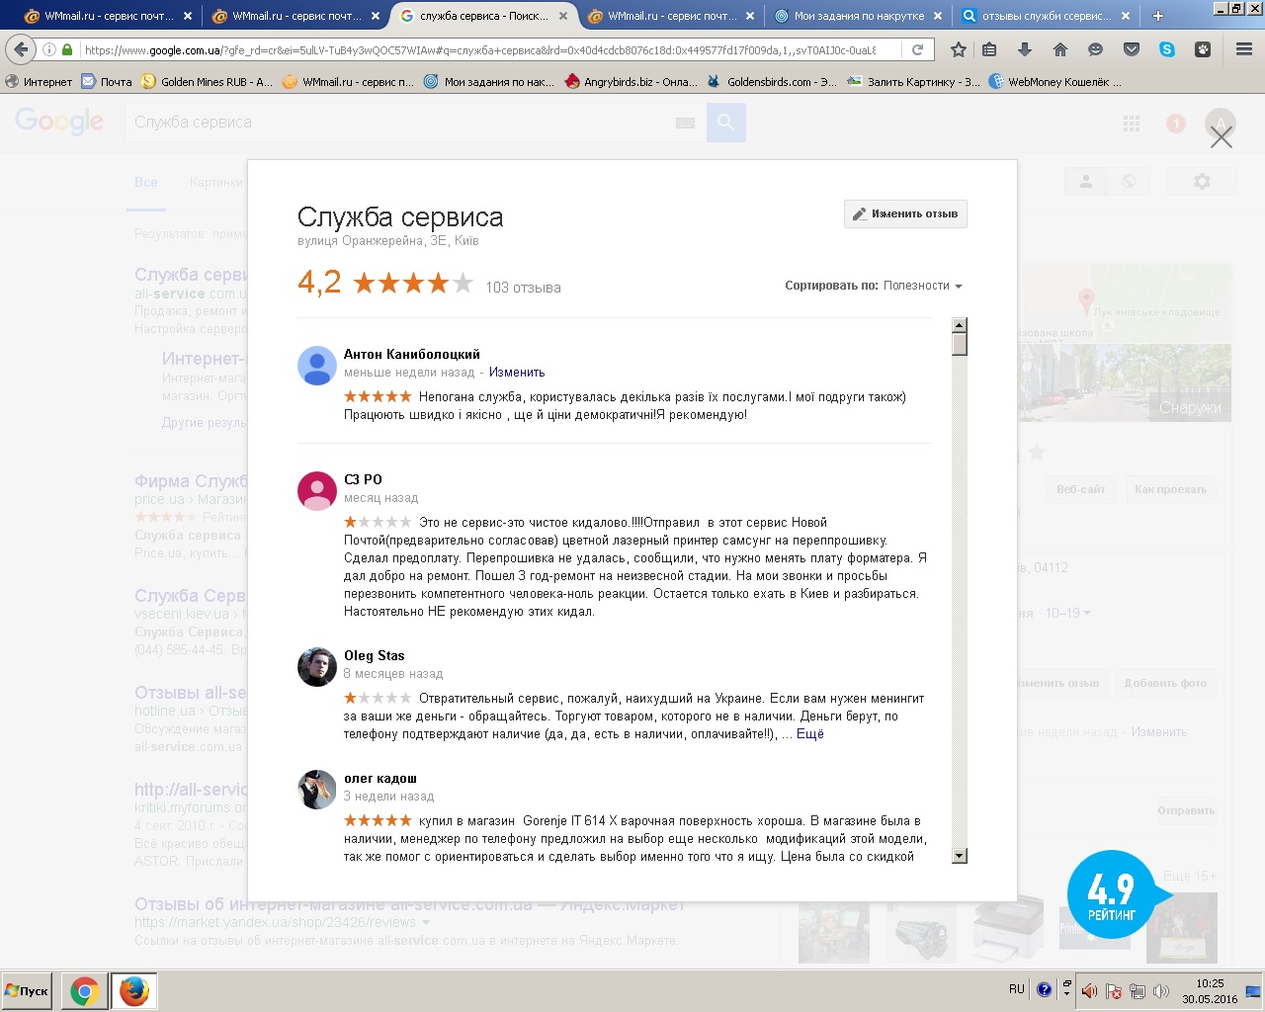Open Golden Mines RUB bookmark
The width and height of the screenshot is (1265, 1012).
tap(208, 82)
